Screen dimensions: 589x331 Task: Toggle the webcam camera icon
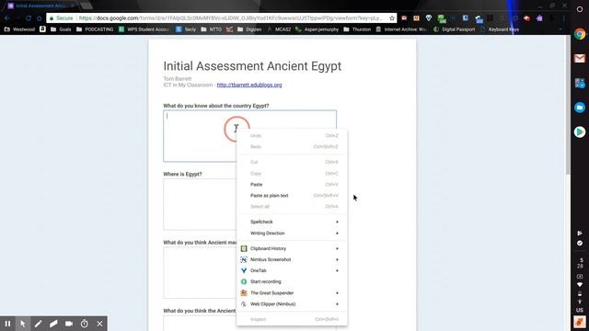tap(69, 324)
